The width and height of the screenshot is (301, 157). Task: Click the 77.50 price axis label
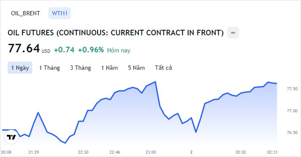tap(292, 88)
